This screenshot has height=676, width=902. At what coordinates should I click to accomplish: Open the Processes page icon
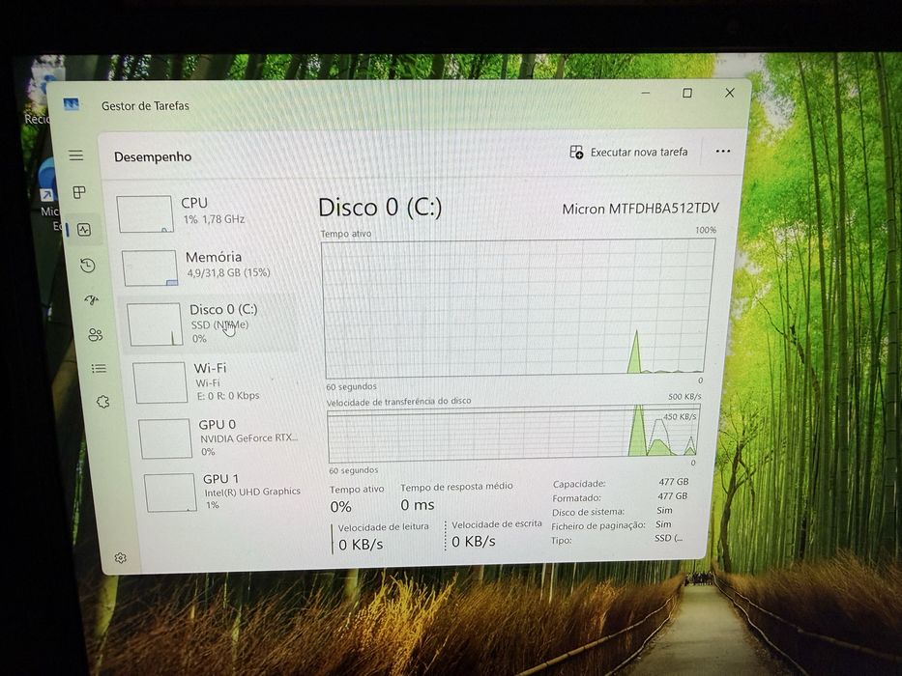click(x=79, y=192)
